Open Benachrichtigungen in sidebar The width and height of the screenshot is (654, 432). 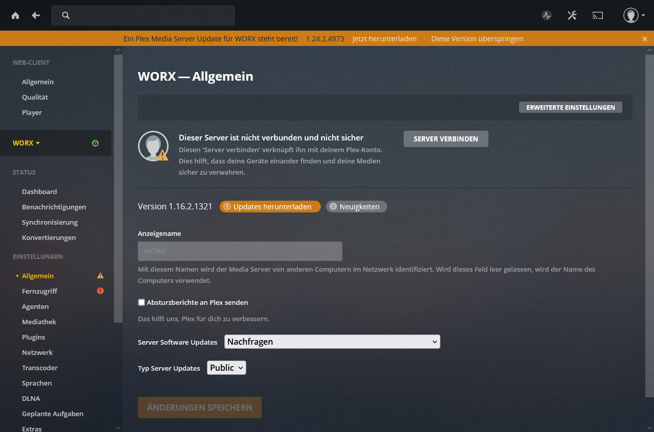pos(54,207)
